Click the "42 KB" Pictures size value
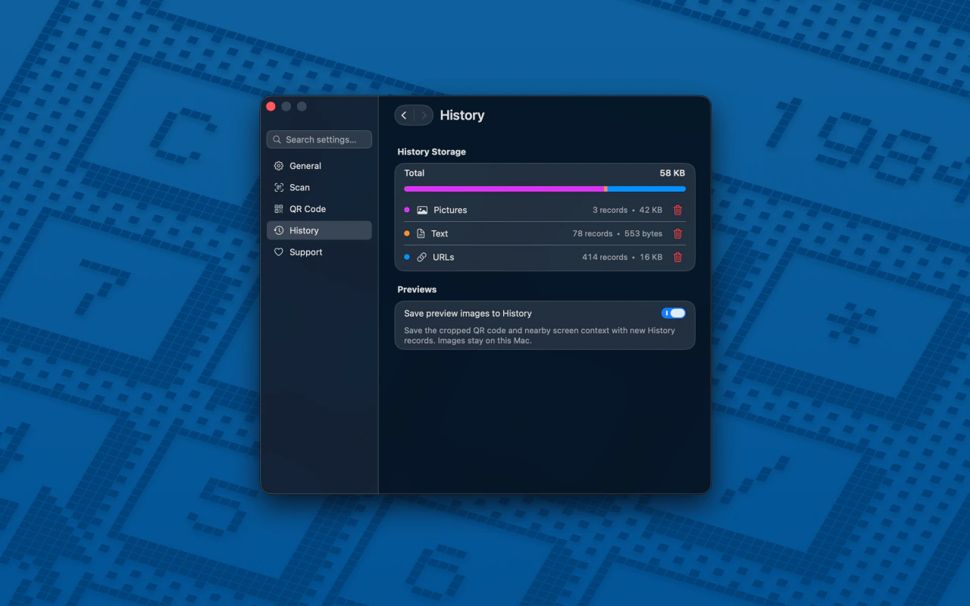This screenshot has width=970, height=606. [651, 210]
